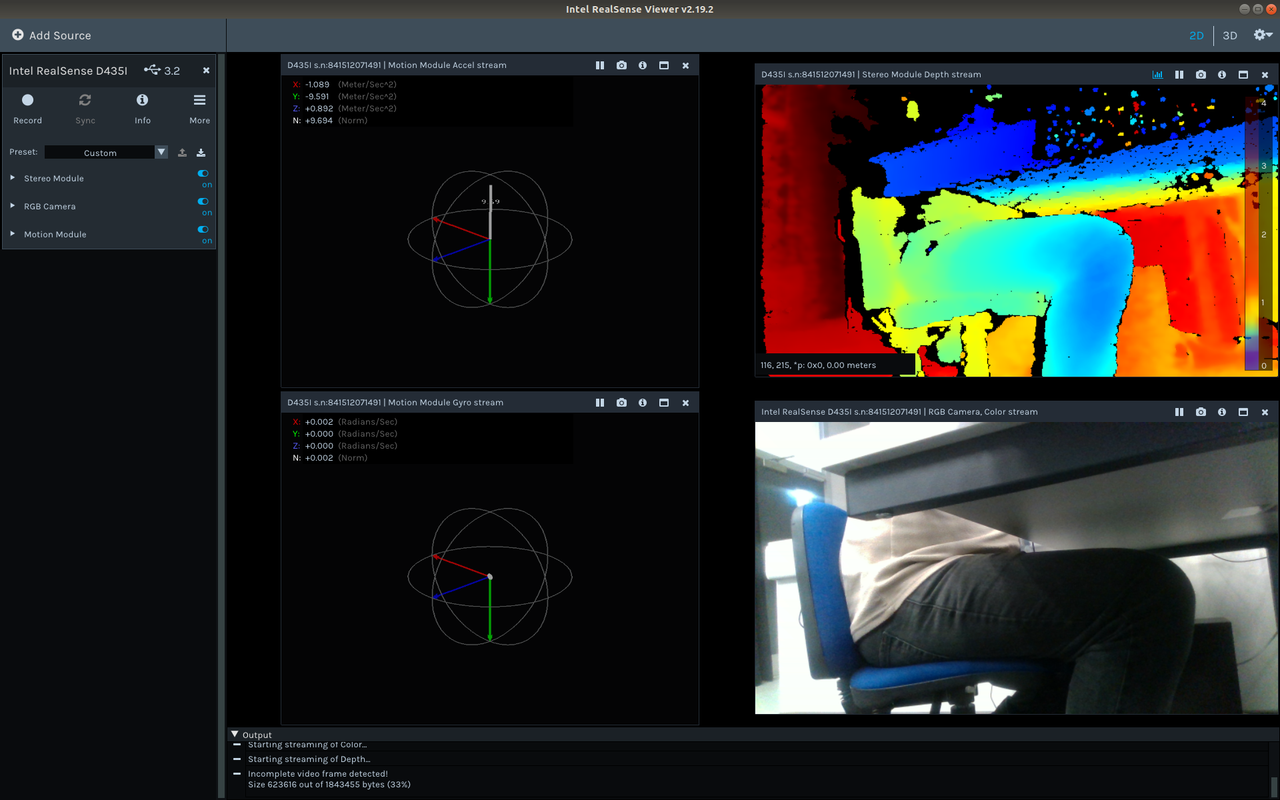Disable the RGB Camera toggle
Image resolution: width=1280 pixels, height=800 pixels.
click(x=203, y=201)
